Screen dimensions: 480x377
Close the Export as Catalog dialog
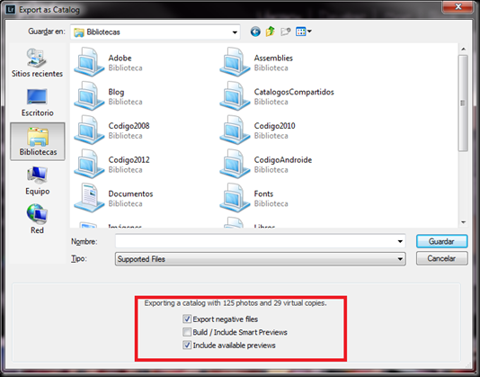[x=458, y=6]
